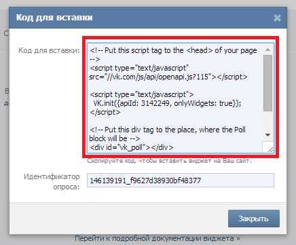Close the dialog with the X icon
Image resolution: width=296 pixels, height=245 pixels.
coord(277,18)
